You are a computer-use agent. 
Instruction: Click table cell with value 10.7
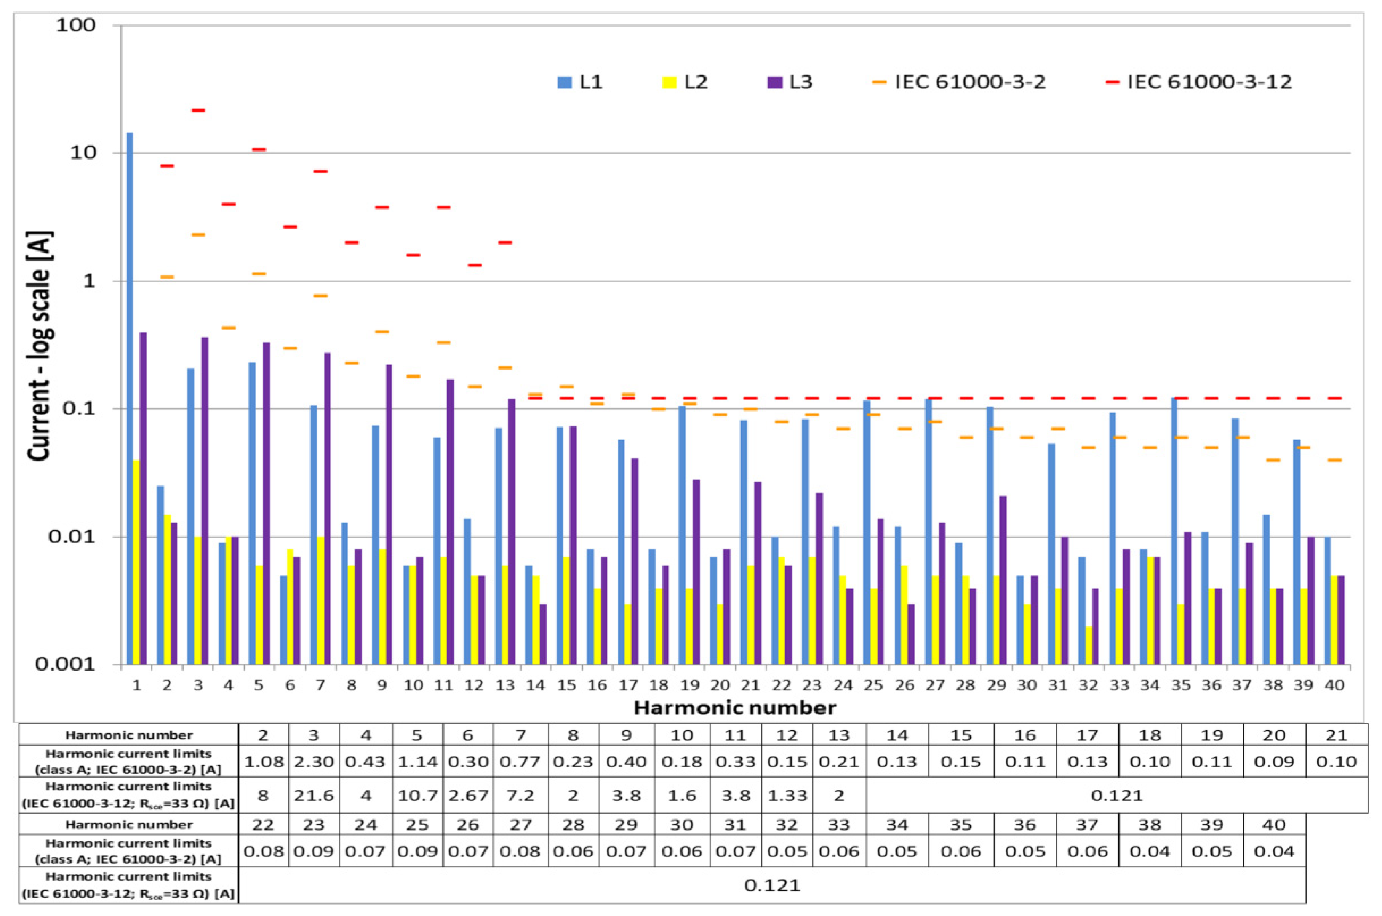point(417,796)
